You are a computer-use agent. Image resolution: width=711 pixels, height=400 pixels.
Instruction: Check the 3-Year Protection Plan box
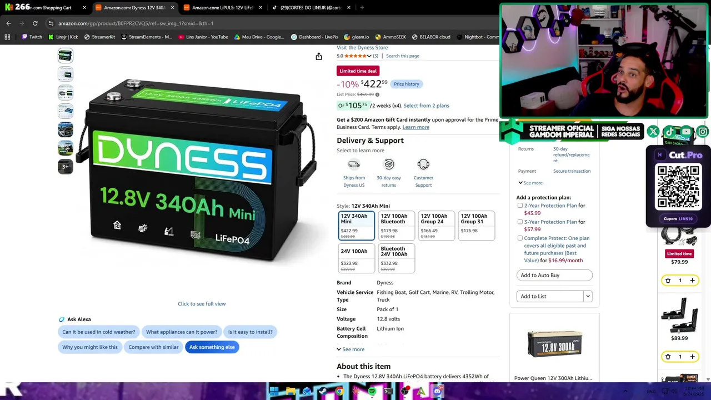click(x=520, y=222)
